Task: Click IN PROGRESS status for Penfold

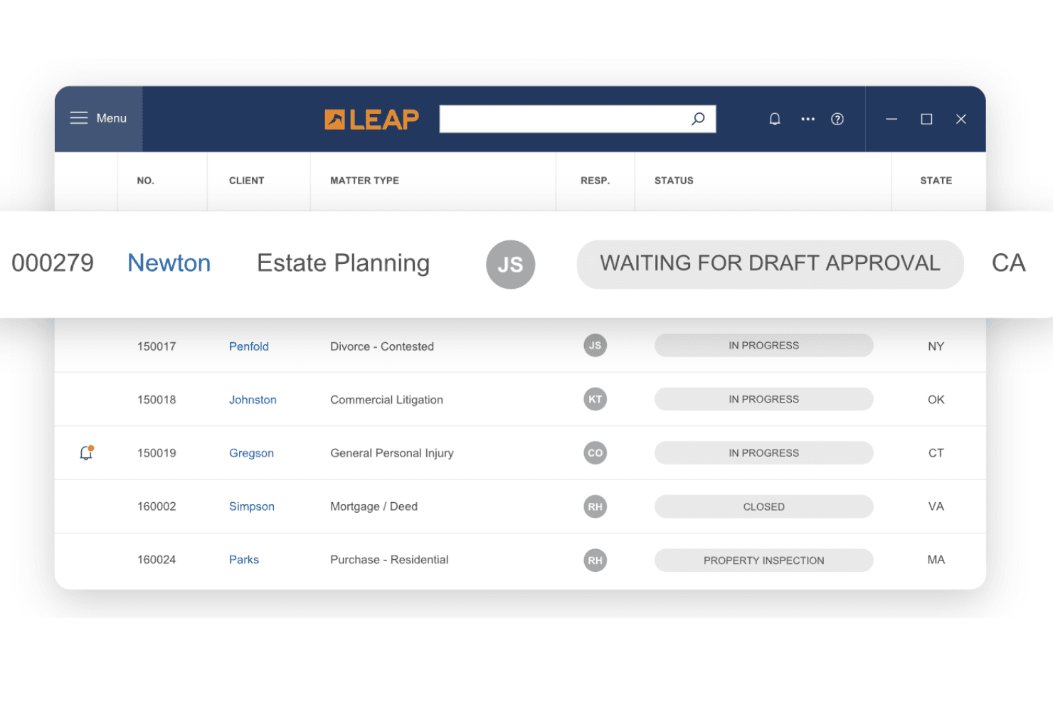Action: (x=763, y=346)
